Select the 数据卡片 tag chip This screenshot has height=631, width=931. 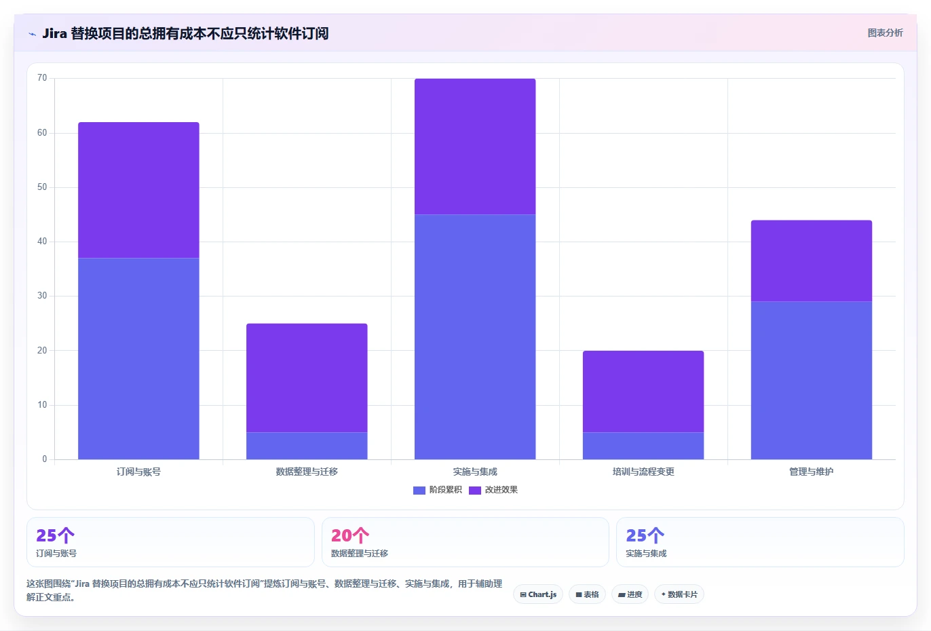click(x=679, y=594)
